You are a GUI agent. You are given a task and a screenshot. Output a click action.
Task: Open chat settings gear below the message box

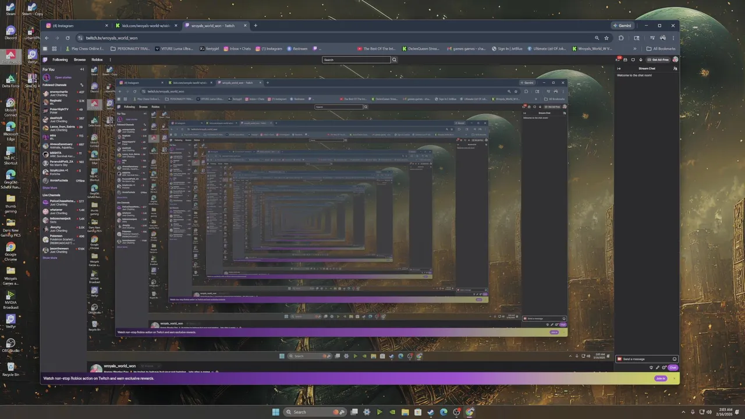coord(664,367)
